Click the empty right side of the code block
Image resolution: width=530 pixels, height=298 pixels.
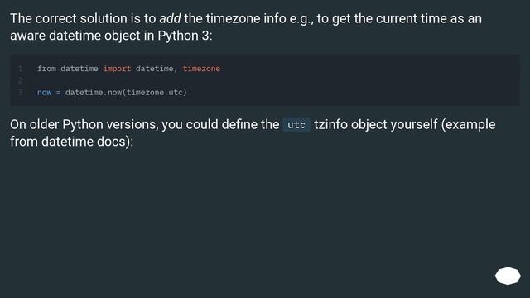coord(372,80)
